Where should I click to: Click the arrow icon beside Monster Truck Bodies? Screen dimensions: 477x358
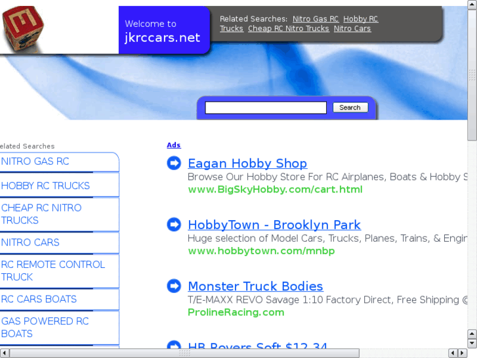pos(174,286)
